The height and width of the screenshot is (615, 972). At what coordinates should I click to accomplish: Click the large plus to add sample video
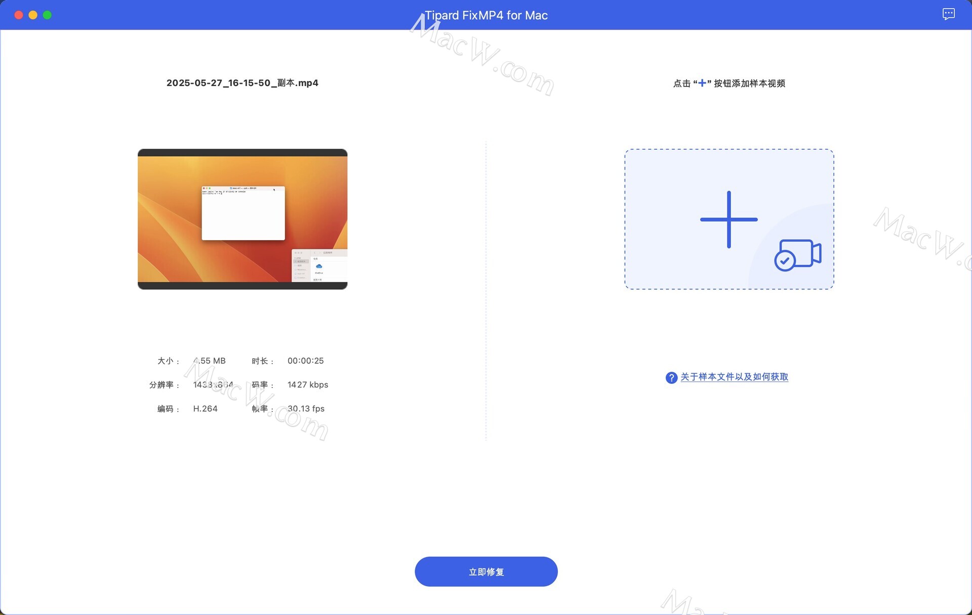tap(728, 219)
